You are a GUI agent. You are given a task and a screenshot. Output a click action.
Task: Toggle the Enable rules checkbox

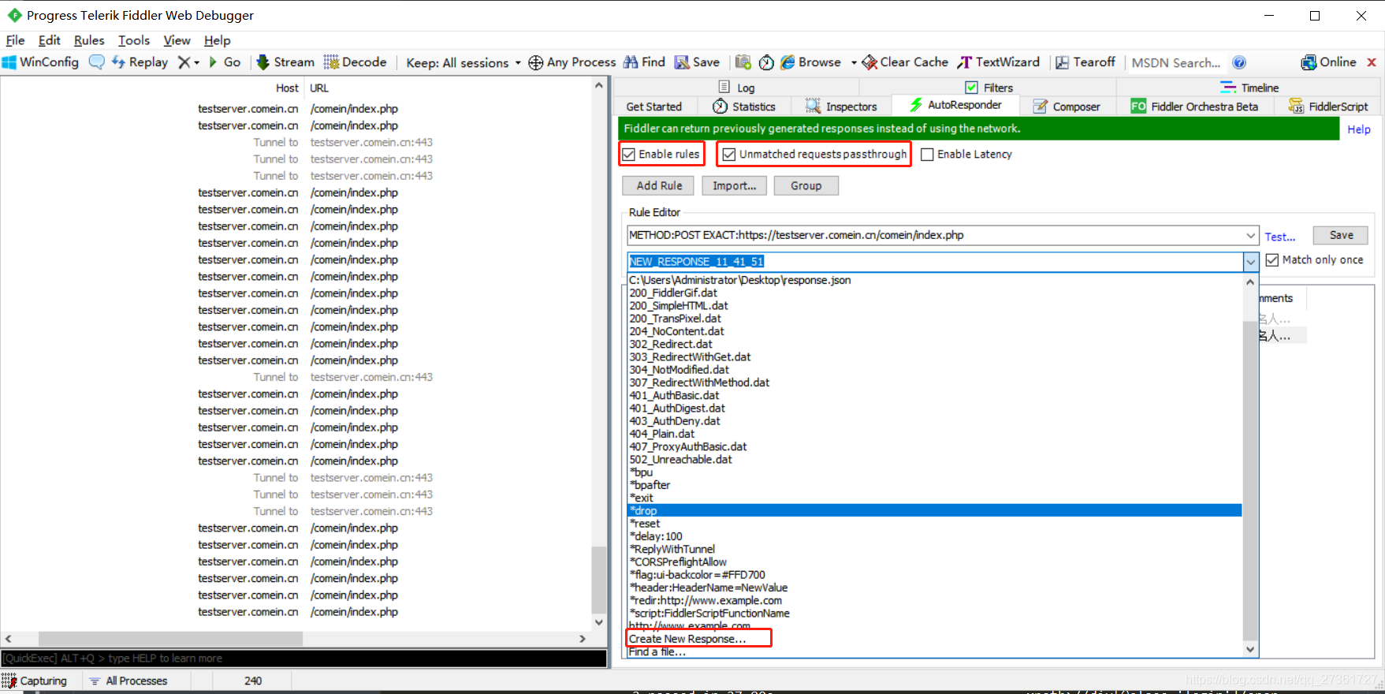pos(629,155)
